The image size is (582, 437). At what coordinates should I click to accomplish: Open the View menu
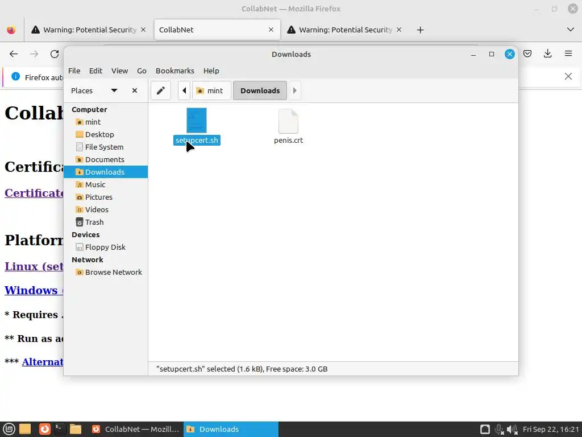click(x=119, y=71)
